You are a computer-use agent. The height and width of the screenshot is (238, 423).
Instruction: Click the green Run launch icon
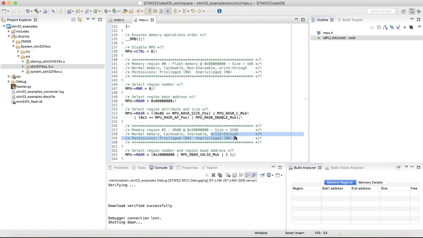[x=114, y=11]
